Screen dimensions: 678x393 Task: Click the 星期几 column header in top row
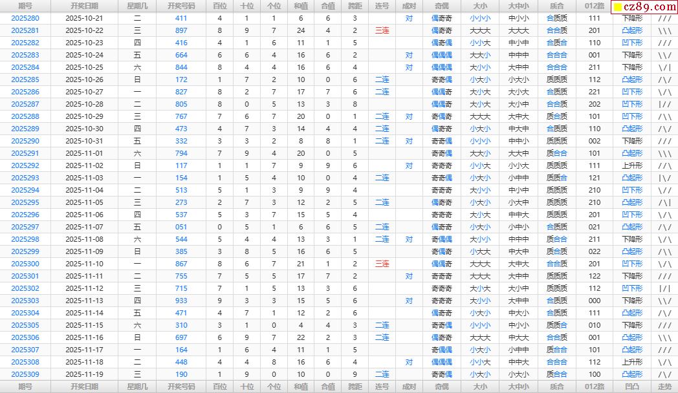tap(137, 6)
